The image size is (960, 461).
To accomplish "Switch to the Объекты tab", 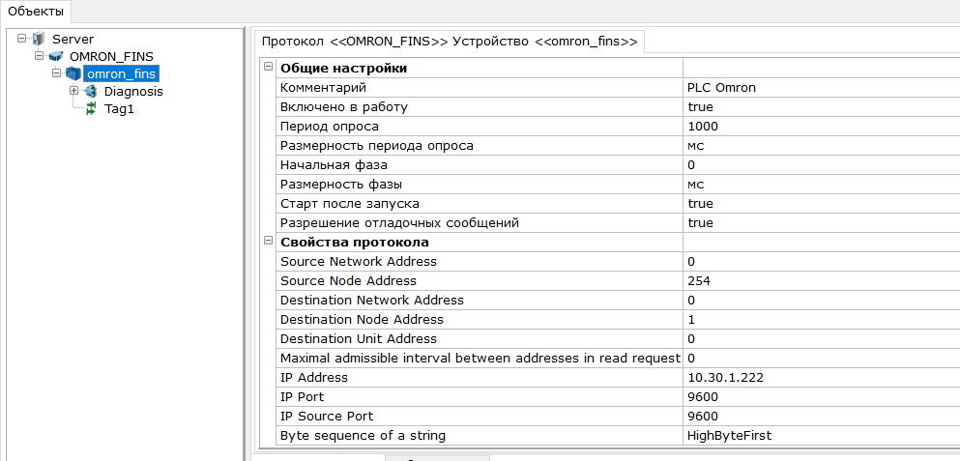I will point(36,12).
